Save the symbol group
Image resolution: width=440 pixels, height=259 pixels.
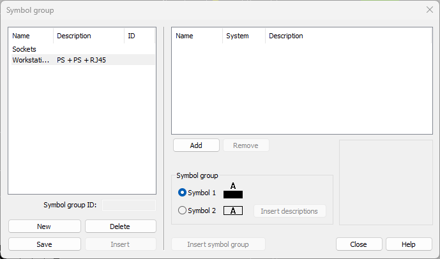click(45, 244)
